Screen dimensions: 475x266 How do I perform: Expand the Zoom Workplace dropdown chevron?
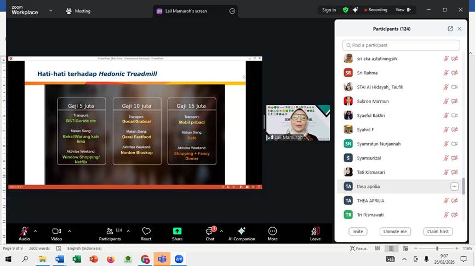click(51, 10)
